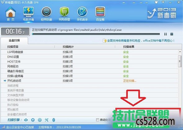This screenshot has width=183, height=130.
Task: Open the 百宝箱 toolbox
Action: click(x=100, y=14)
